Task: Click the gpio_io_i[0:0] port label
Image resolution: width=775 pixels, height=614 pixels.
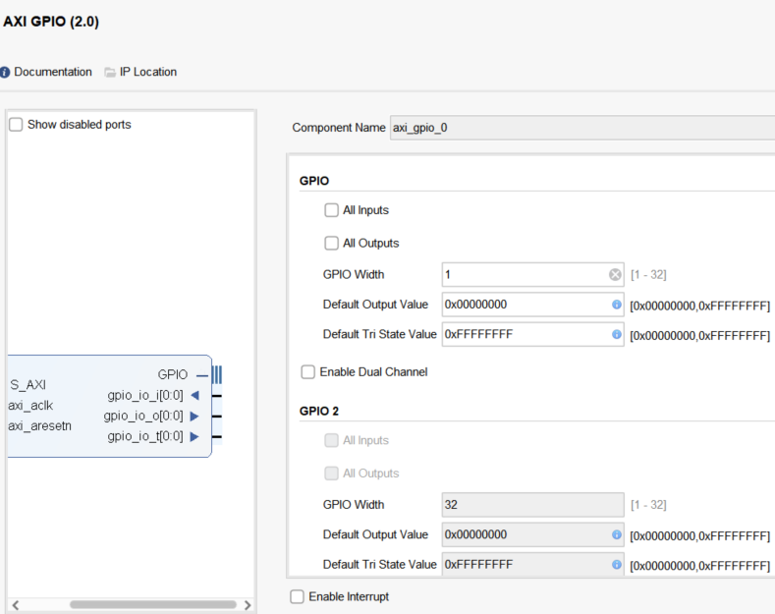Action: pyautogui.click(x=145, y=396)
